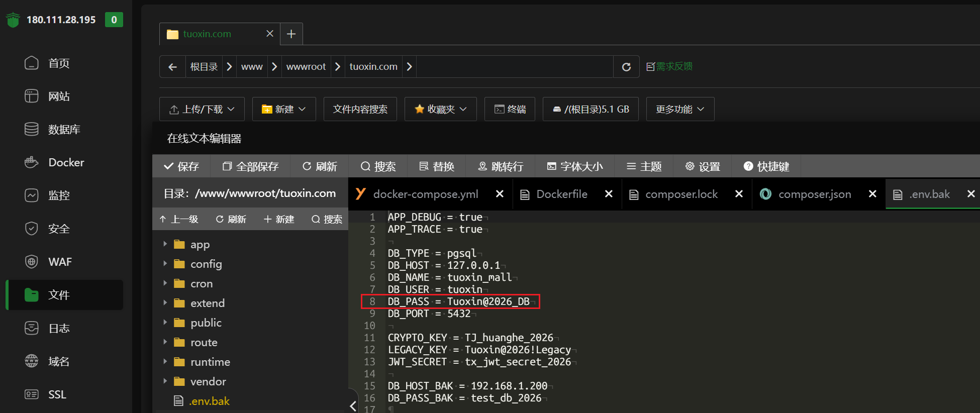This screenshot has width=980, height=413.
Task: Click 搜索 in the directory panel
Action: tap(327, 219)
